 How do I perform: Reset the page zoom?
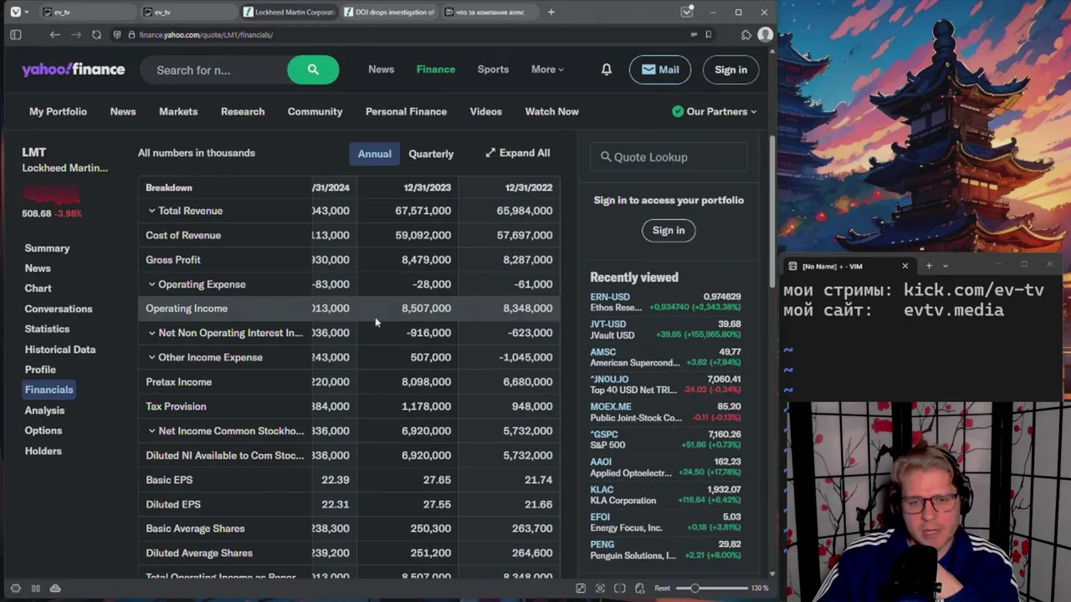point(662,589)
